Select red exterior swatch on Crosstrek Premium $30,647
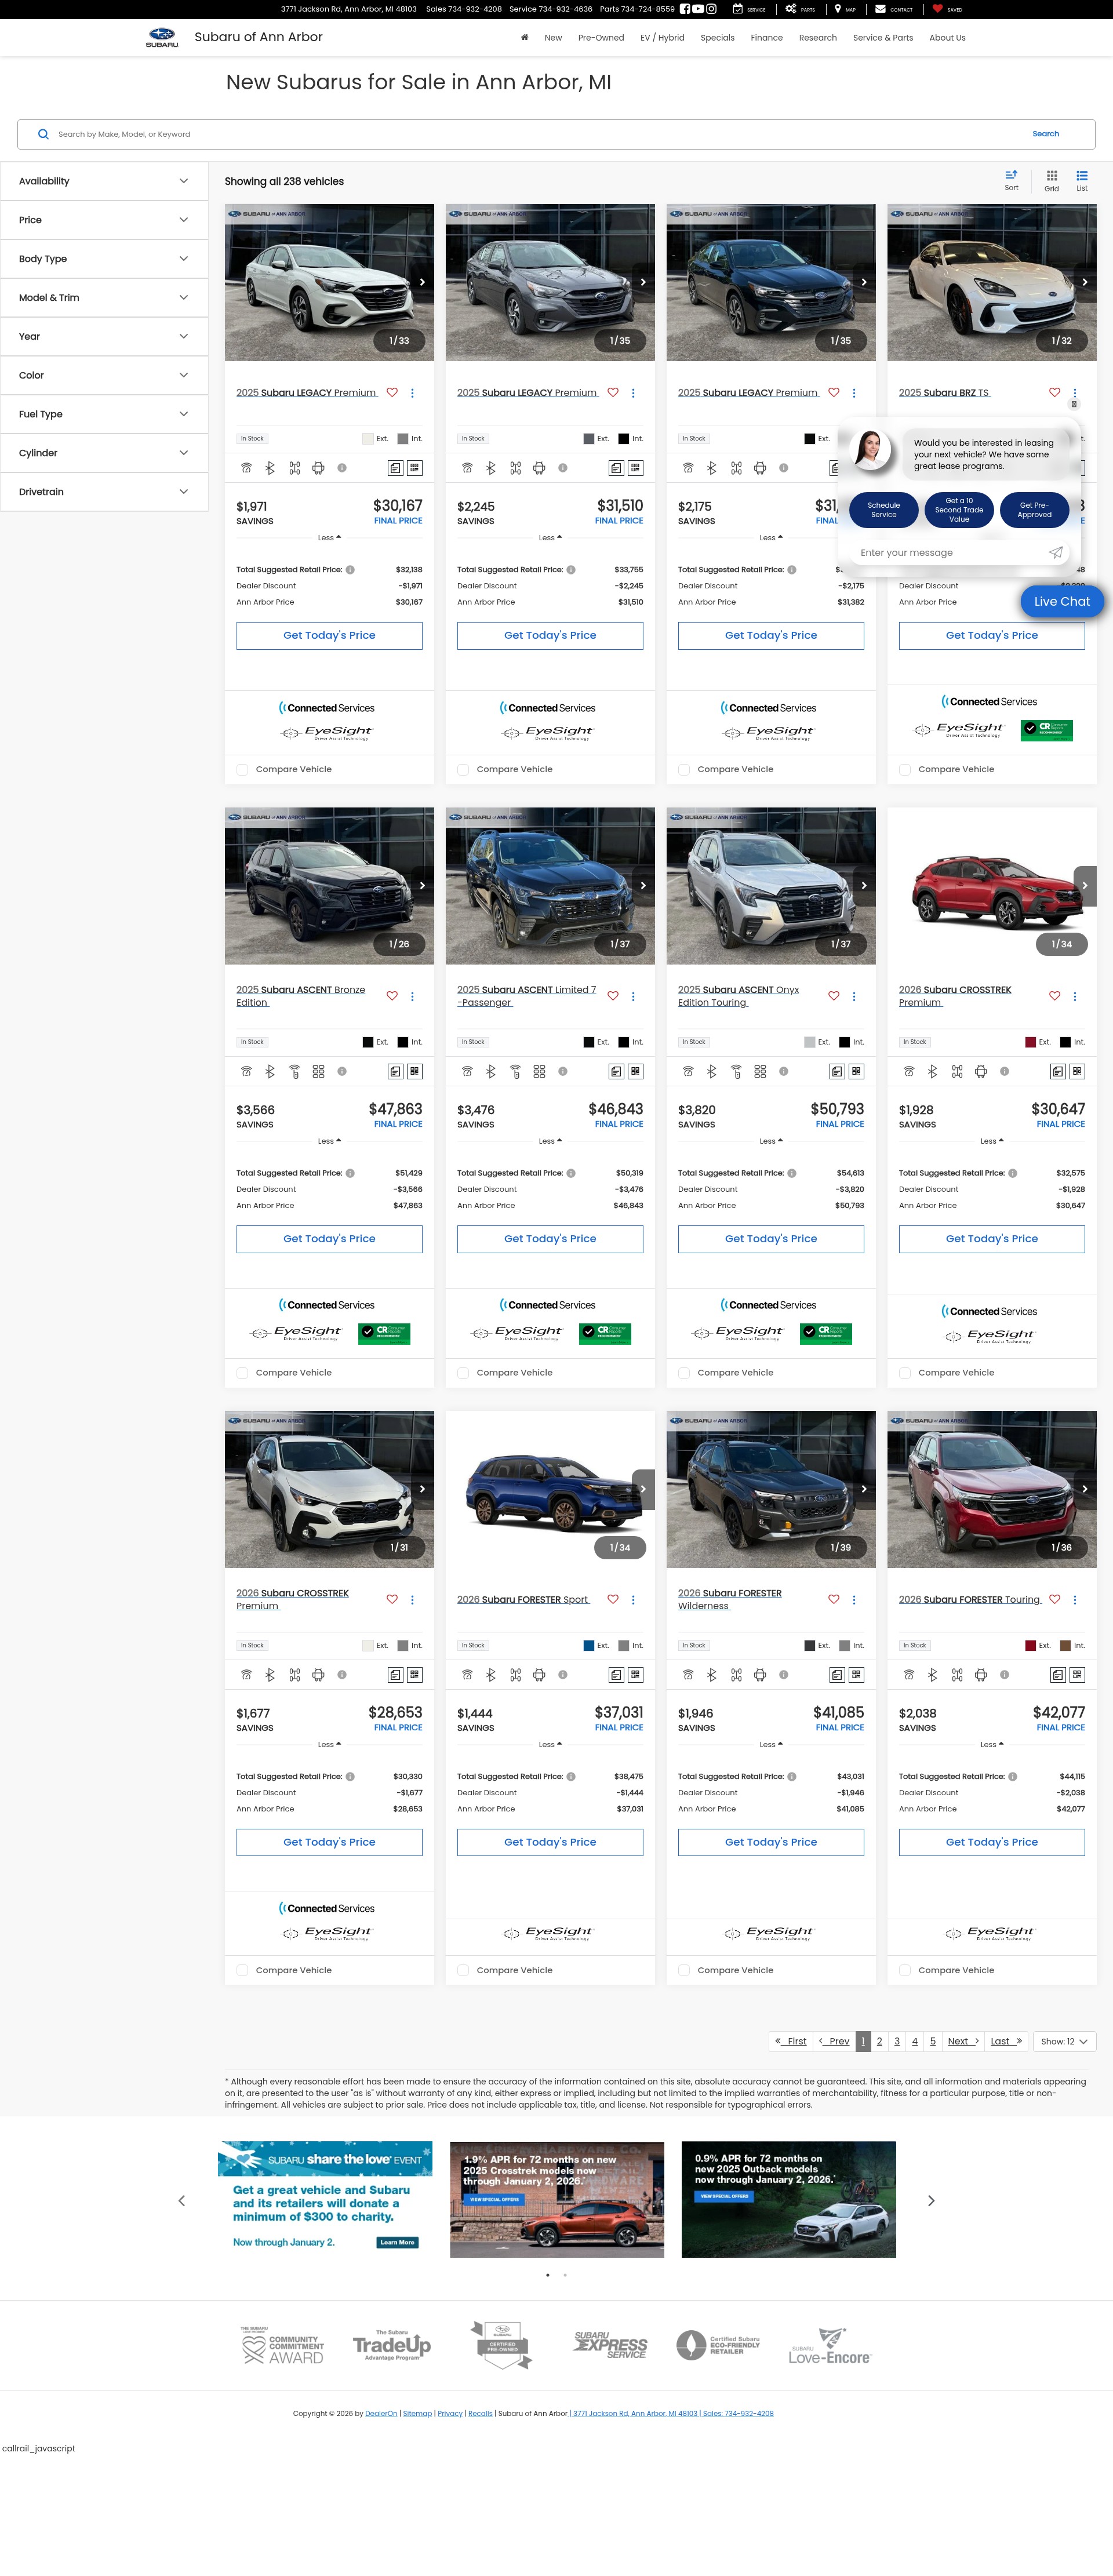The width and height of the screenshot is (1113, 2576). tap(1030, 1042)
